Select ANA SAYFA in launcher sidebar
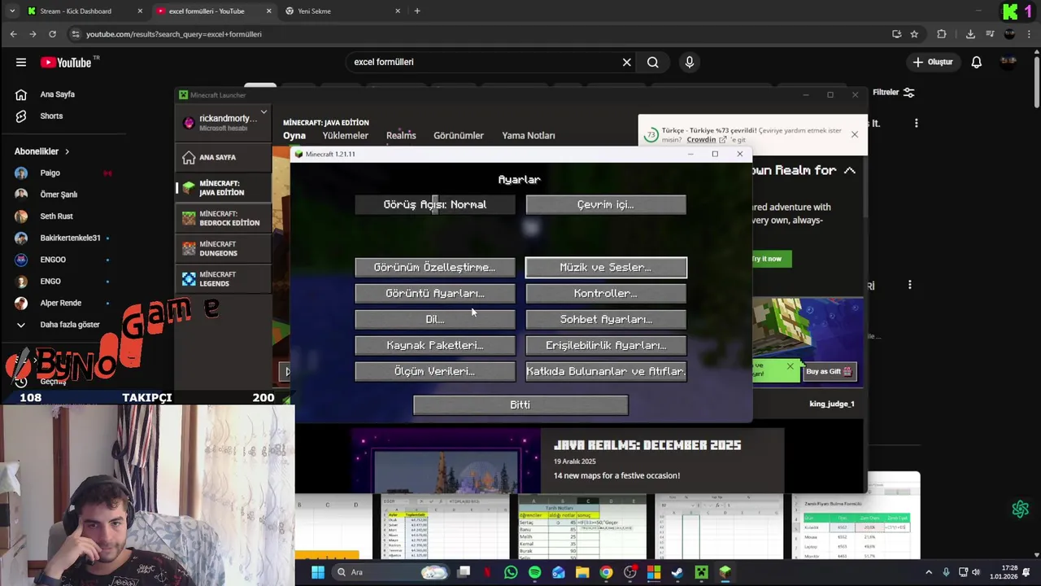1041x586 pixels. (224, 157)
